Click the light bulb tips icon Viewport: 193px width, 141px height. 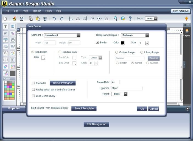pyautogui.click(x=186, y=19)
